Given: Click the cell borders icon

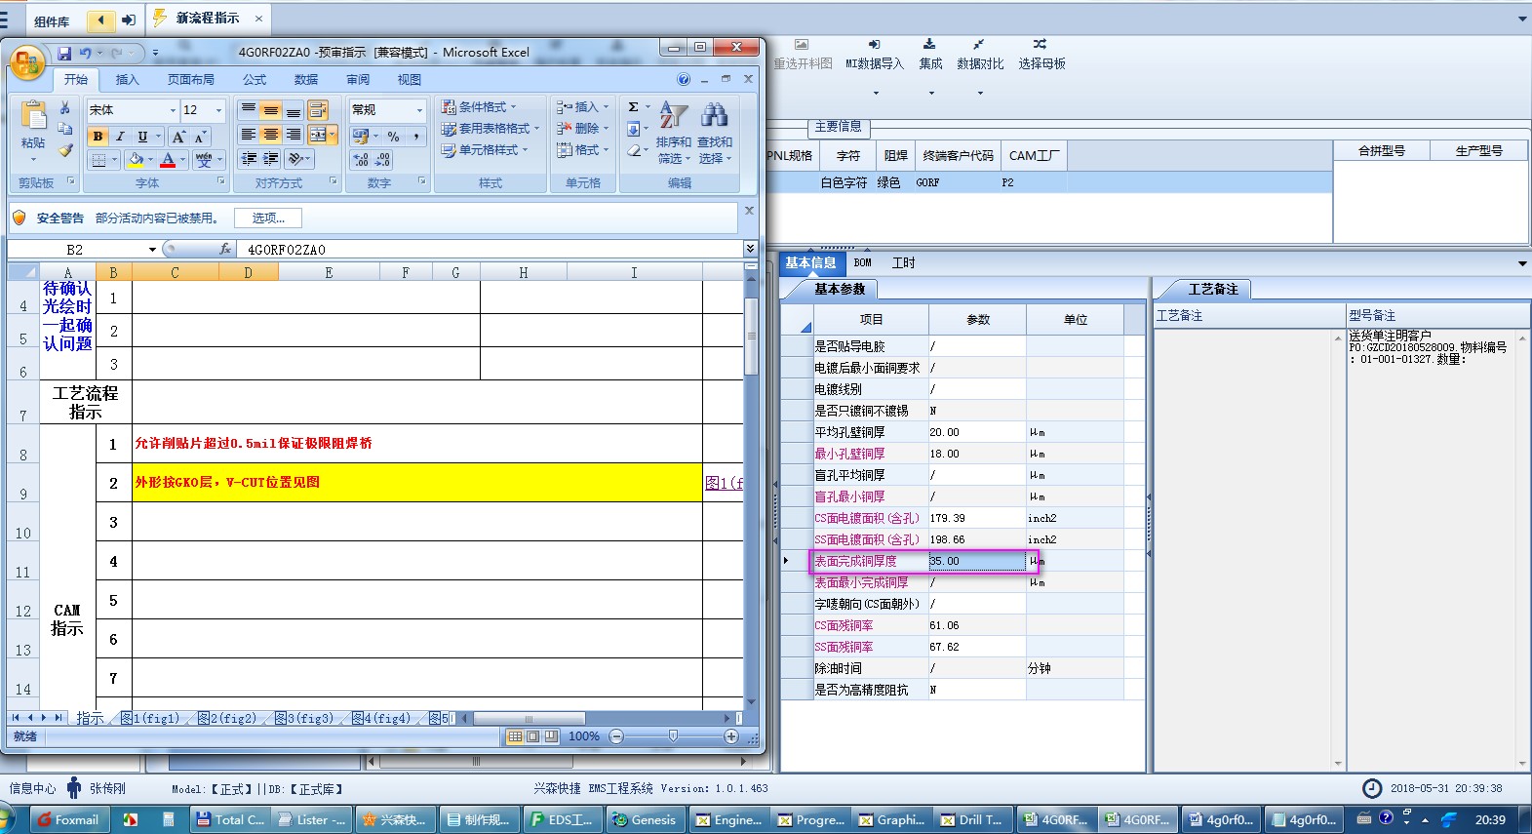Looking at the screenshot, I should click(98, 159).
